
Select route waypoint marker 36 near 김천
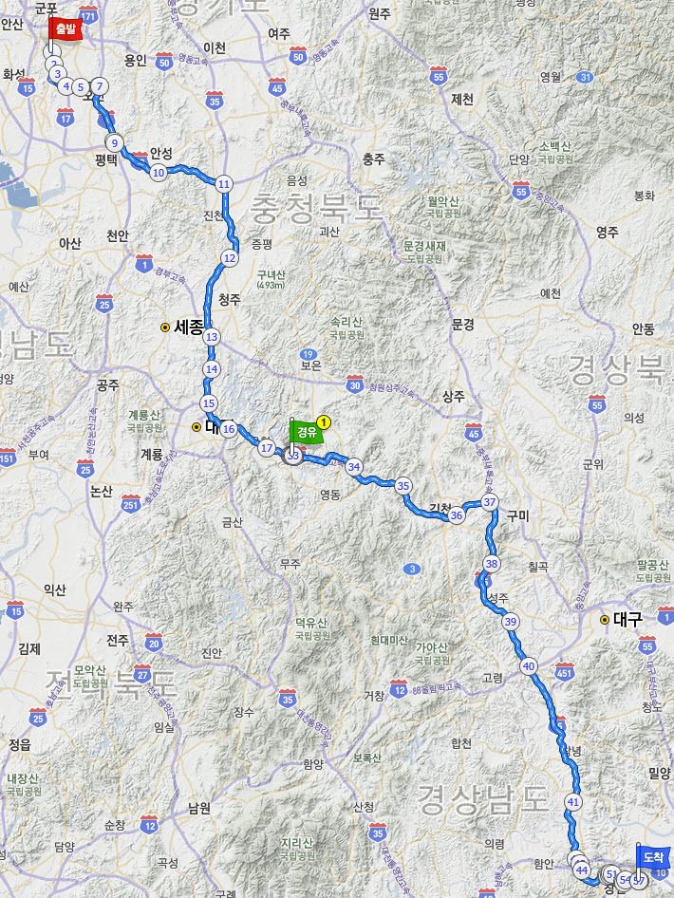point(456,515)
